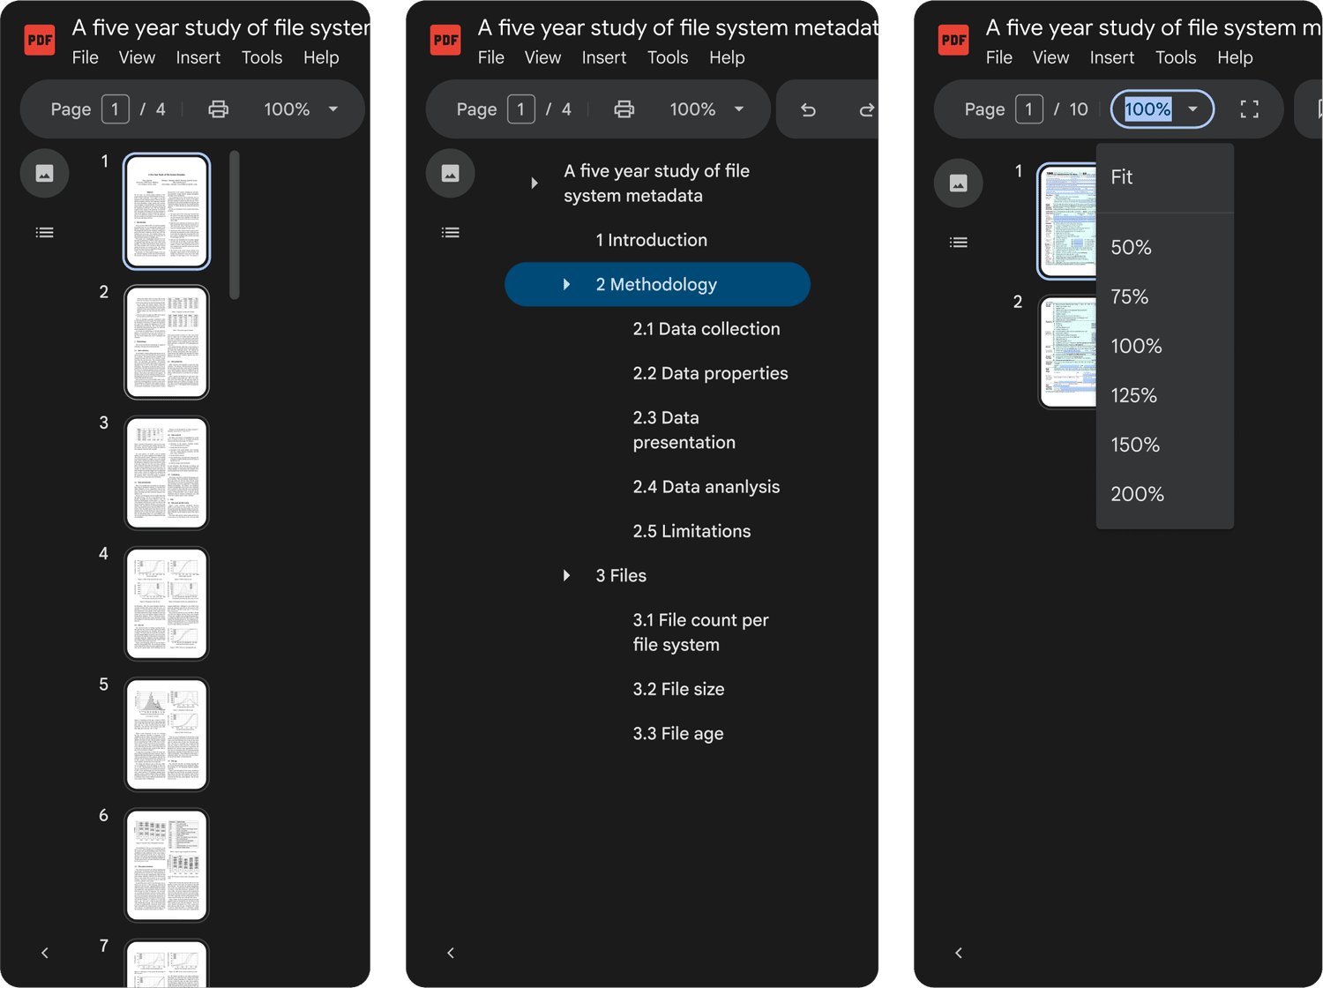Expand the "3 Files" outline section

coord(565,575)
